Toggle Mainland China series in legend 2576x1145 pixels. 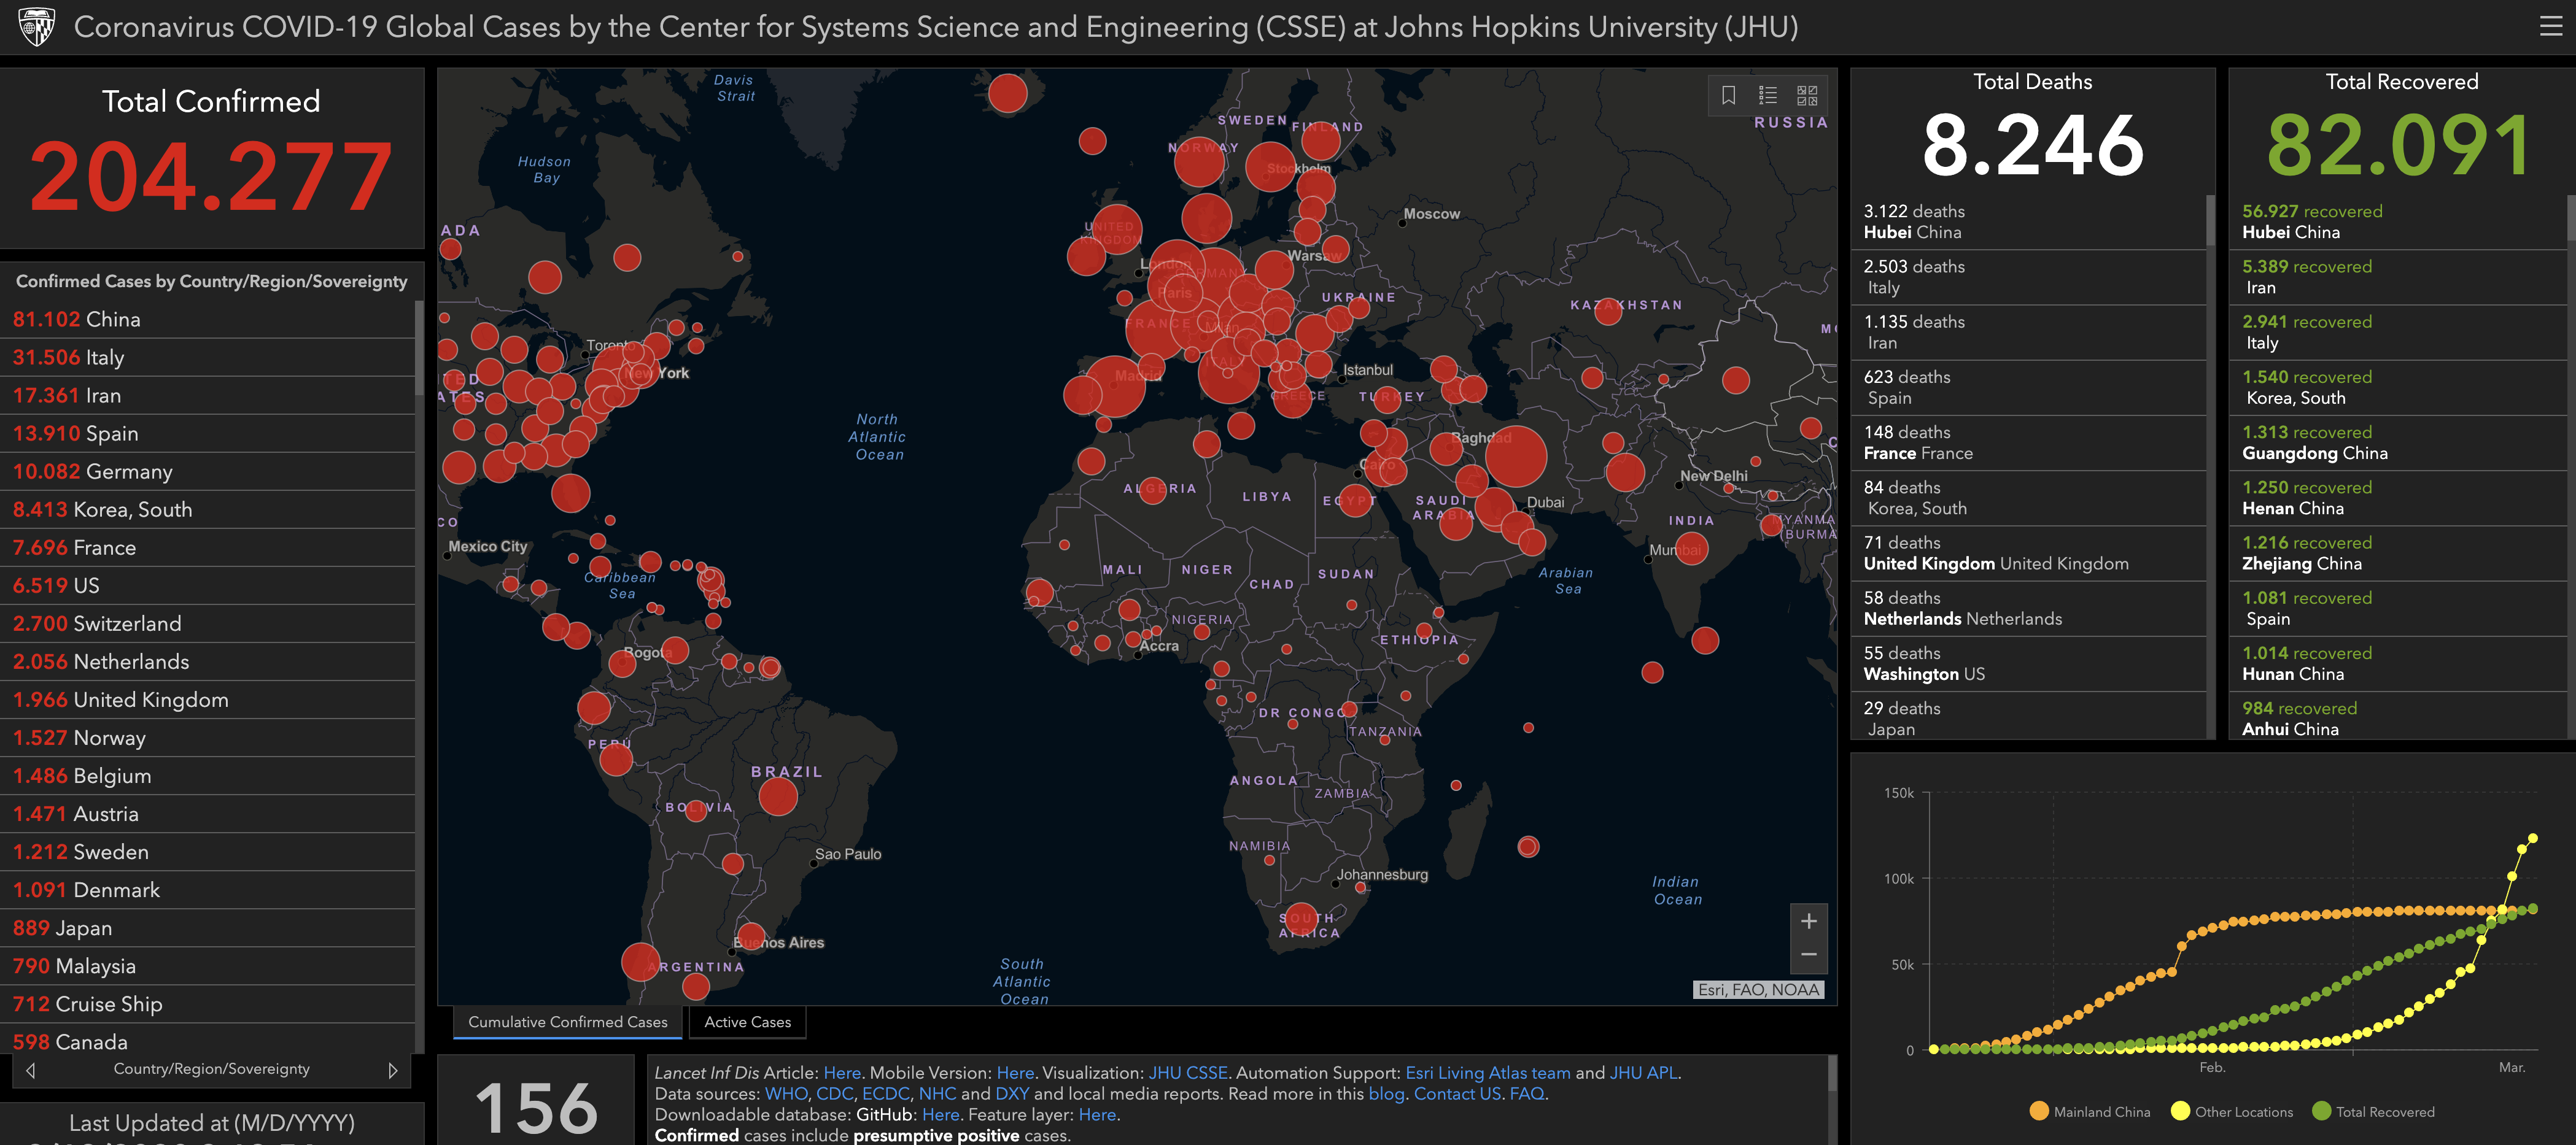pos(2090,1112)
